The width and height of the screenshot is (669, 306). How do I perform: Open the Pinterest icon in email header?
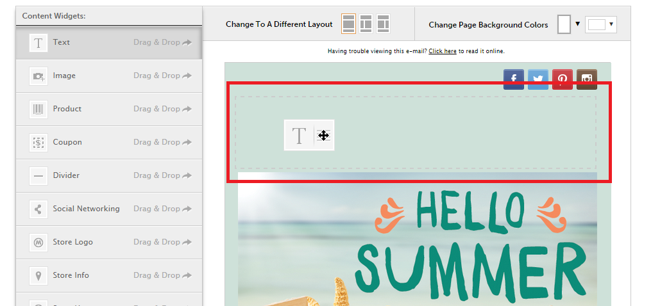coord(563,79)
